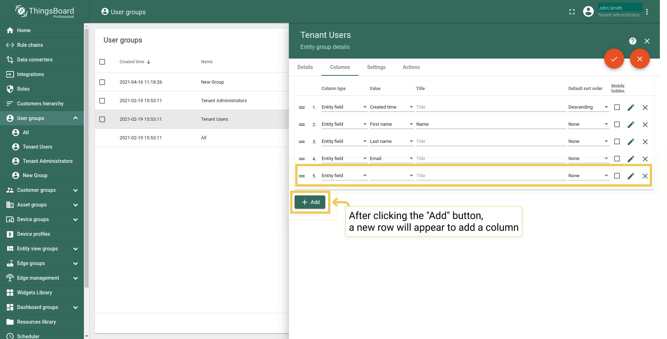Open the Value dropdown in row 5

[391, 176]
